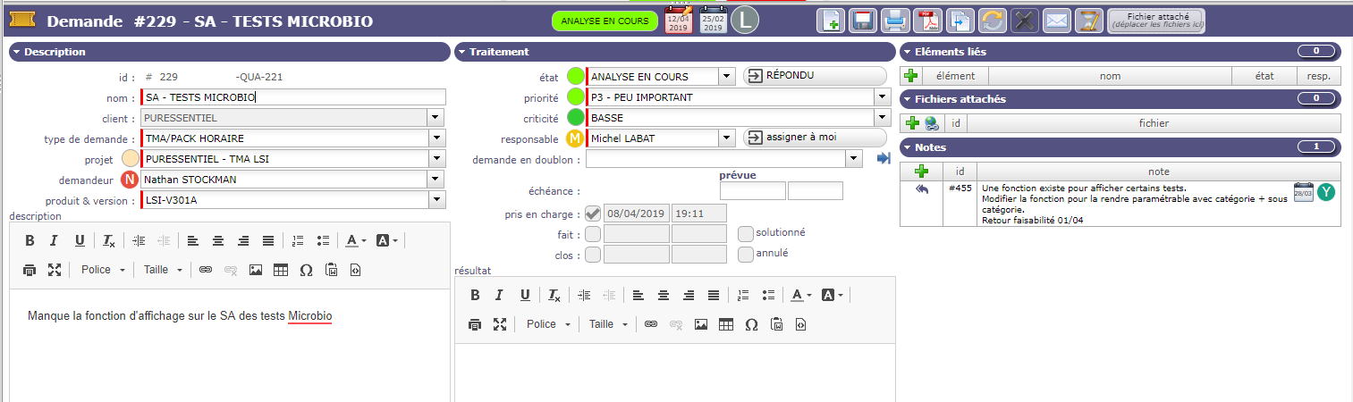Image resolution: width=1353 pixels, height=402 pixels.
Task: Expand the 'type de demande' dropdown
Action: (x=436, y=138)
